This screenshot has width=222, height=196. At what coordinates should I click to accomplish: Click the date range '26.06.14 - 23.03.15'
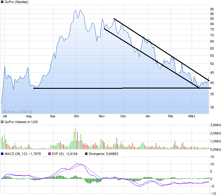(x=17, y=111)
